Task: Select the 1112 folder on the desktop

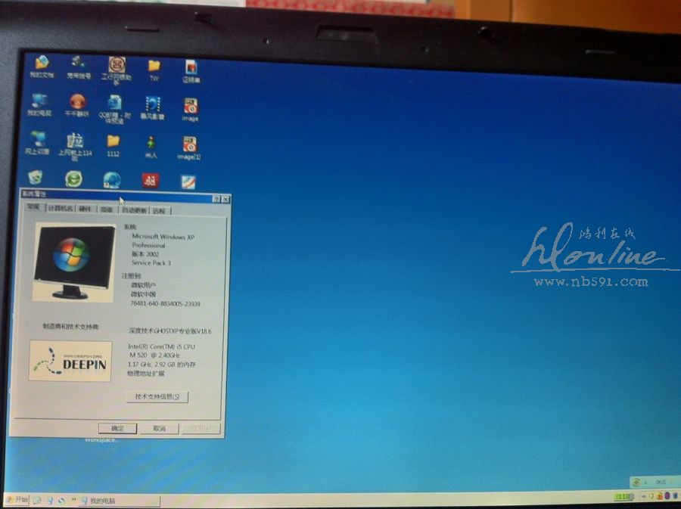Action: pyautogui.click(x=113, y=145)
